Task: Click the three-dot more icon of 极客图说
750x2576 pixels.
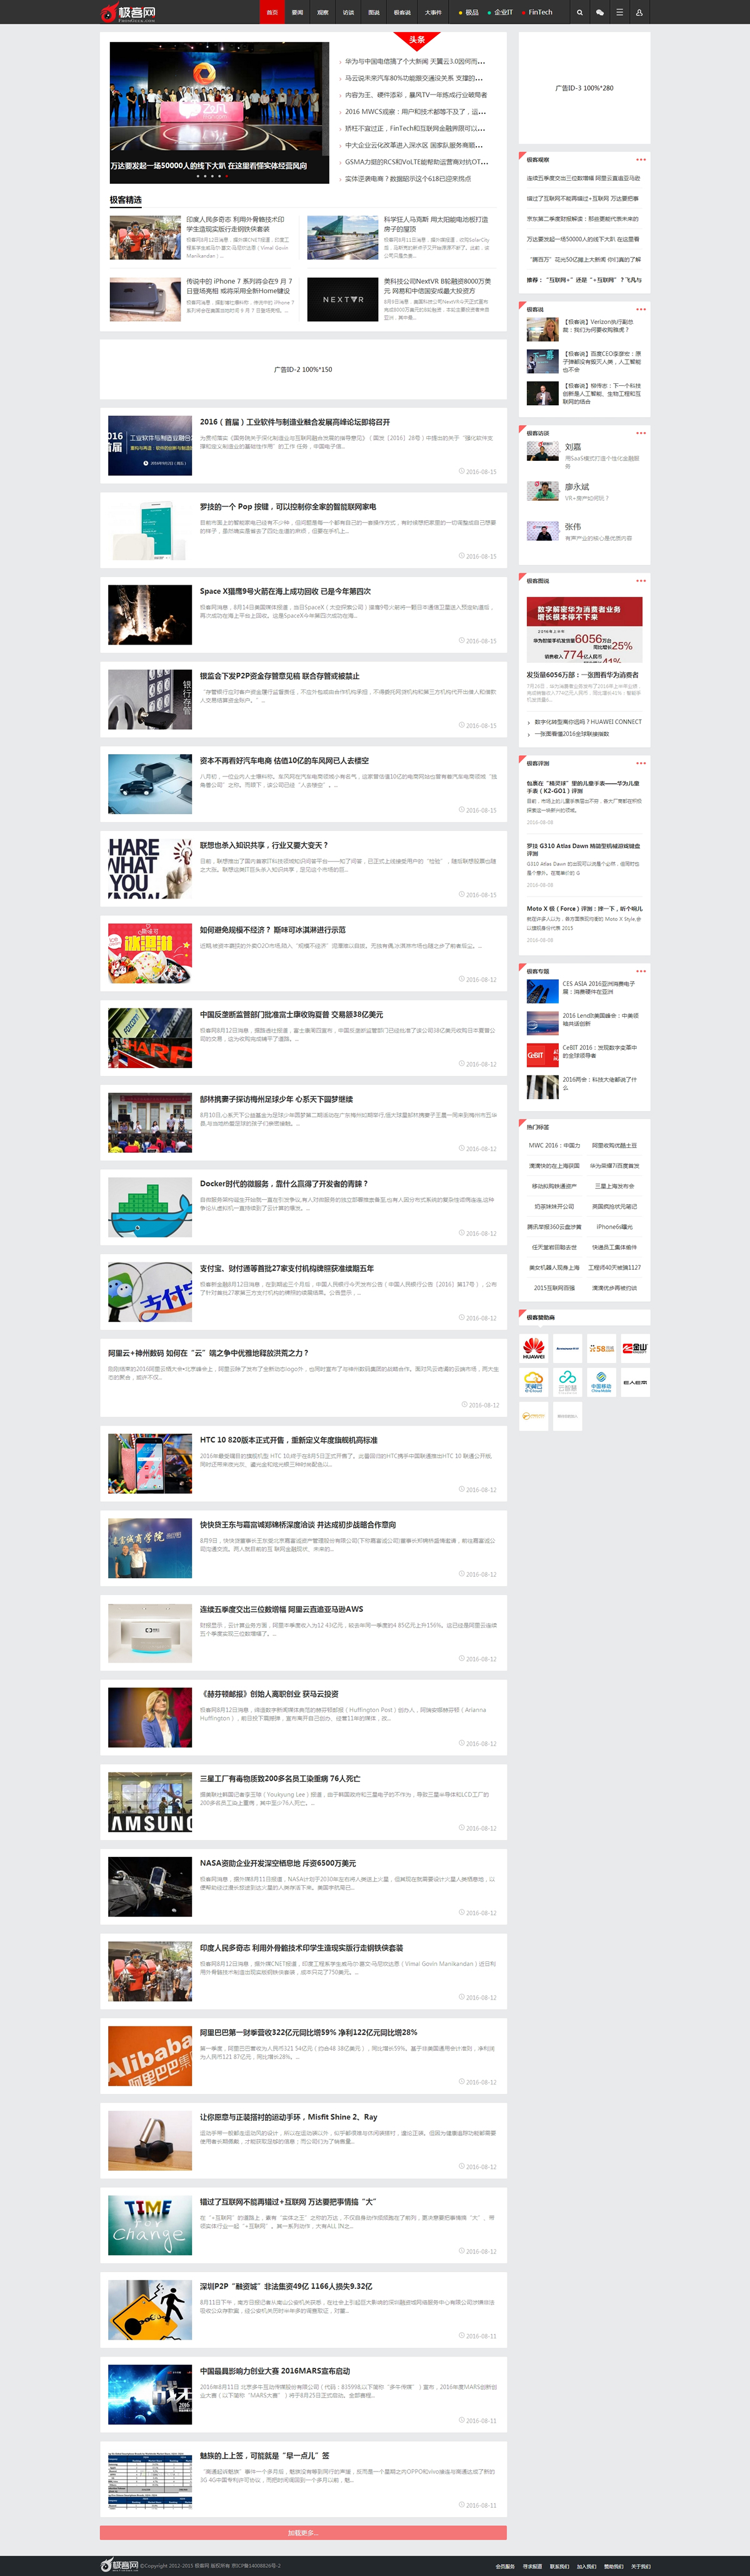Action: tap(641, 581)
